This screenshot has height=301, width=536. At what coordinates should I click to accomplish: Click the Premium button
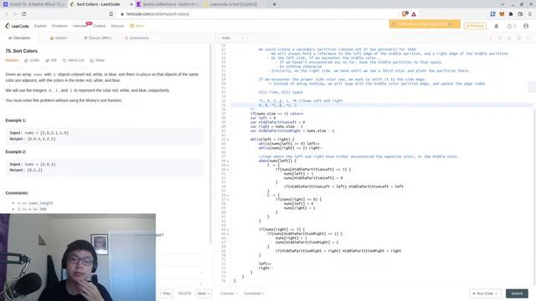point(475,26)
